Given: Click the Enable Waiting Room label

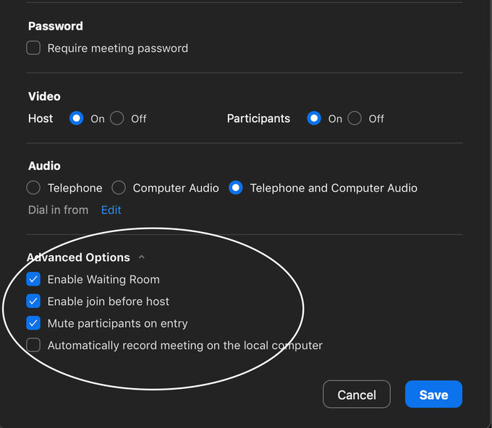Looking at the screenshot, I should coord(103,279).
